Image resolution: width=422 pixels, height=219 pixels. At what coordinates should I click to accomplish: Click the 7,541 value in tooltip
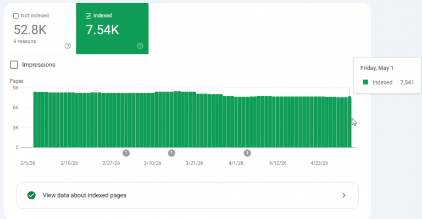tap(407, 82)
